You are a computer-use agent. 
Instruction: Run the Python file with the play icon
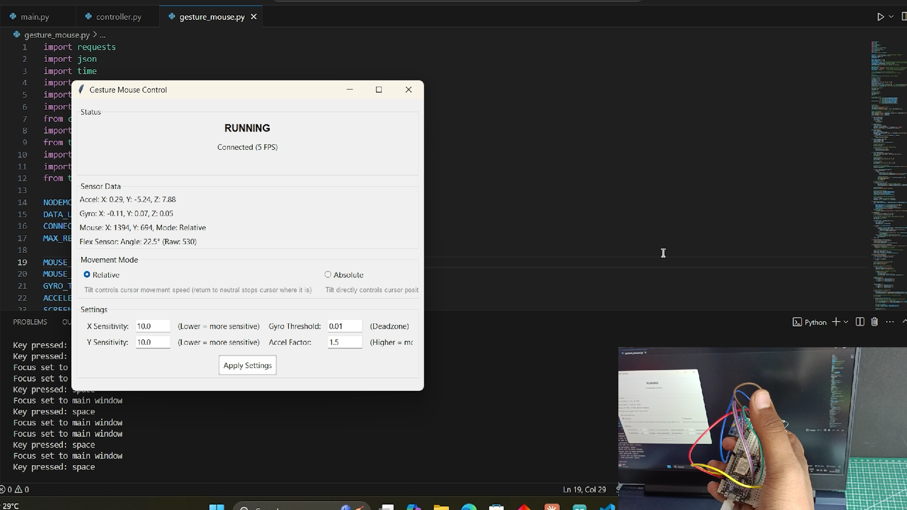point(881,16)
